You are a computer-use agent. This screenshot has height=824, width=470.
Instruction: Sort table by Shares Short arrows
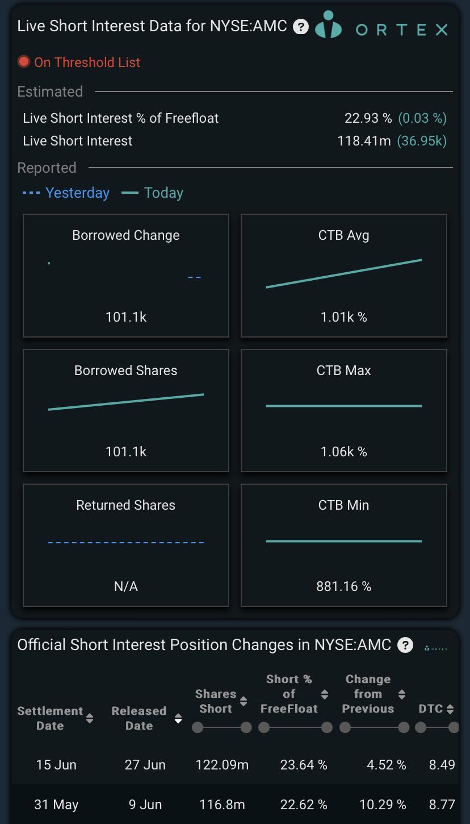[x=243, y=701]
